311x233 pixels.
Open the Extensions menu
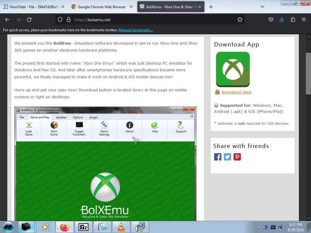(293, 20)
